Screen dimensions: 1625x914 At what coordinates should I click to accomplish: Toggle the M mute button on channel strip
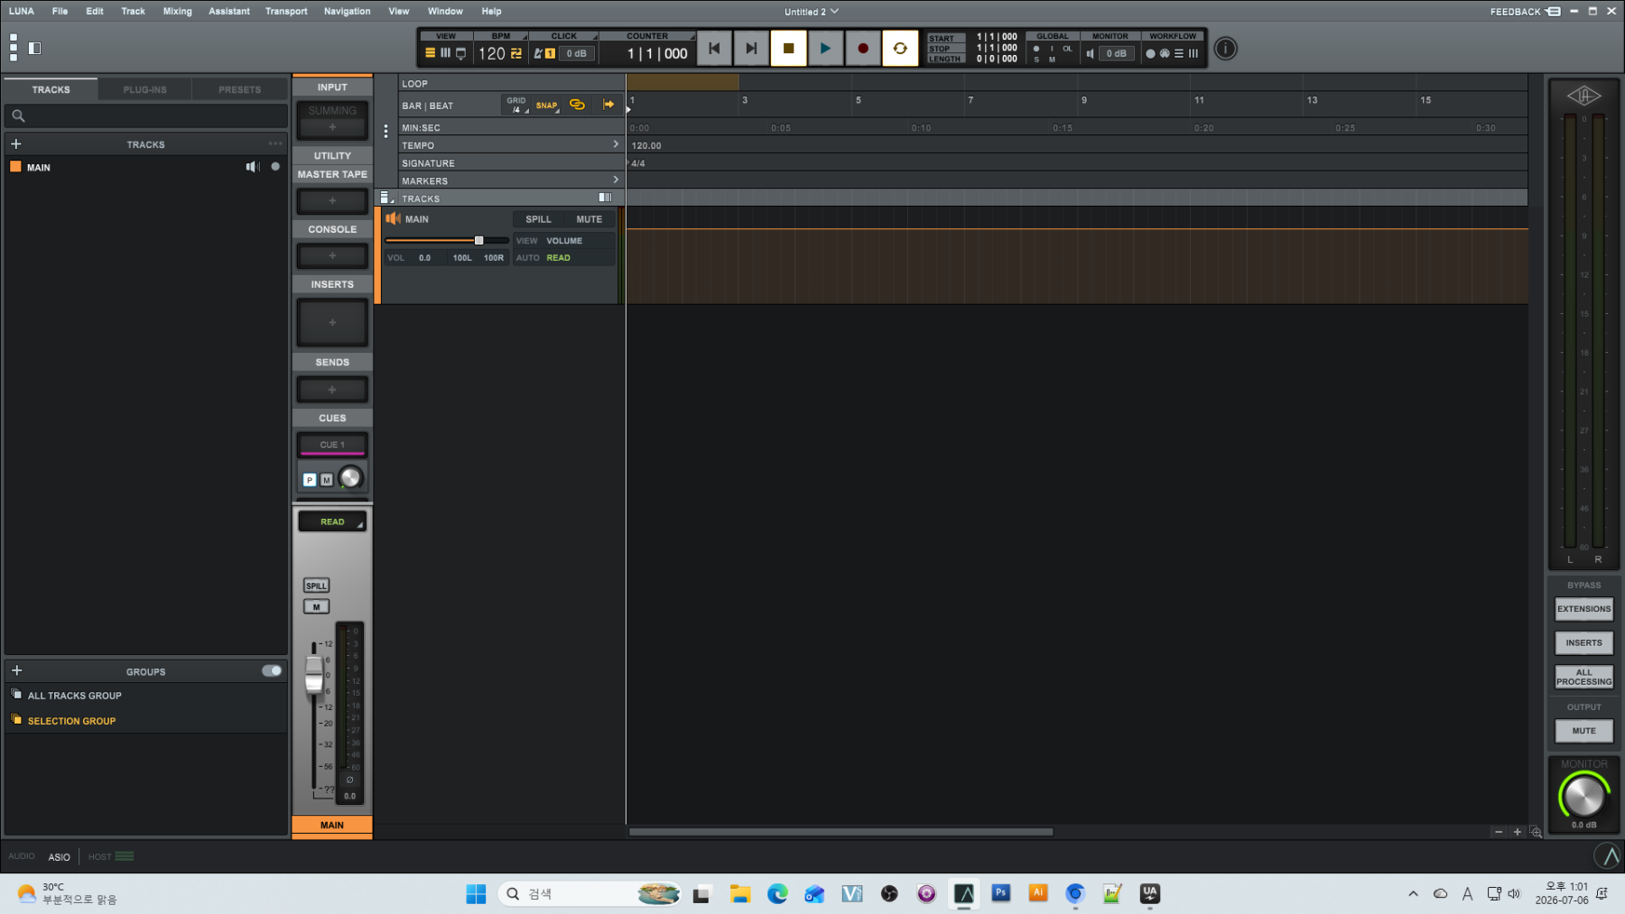click(x=316, y=606)
